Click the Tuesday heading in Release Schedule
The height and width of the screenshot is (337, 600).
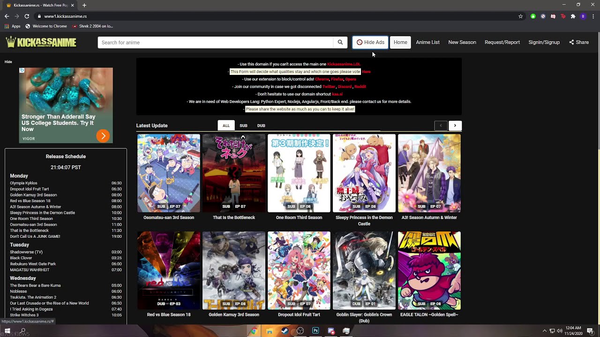20,245
